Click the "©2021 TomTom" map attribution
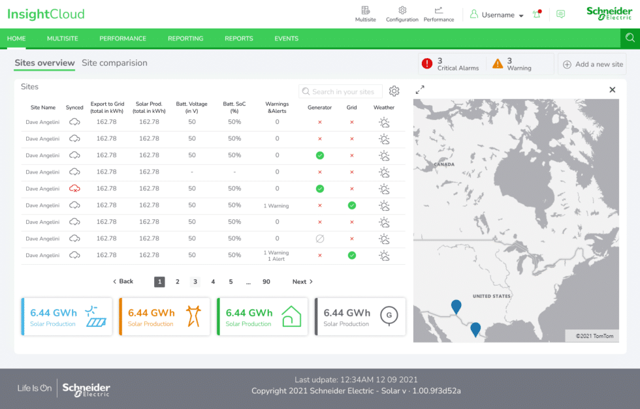This screenshot has height=409, width=640. pyautogui.click(x=595, y=336)
